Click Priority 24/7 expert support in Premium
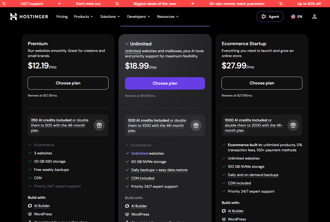Viewport: 330px width, 222px height. tap(57, 186)
